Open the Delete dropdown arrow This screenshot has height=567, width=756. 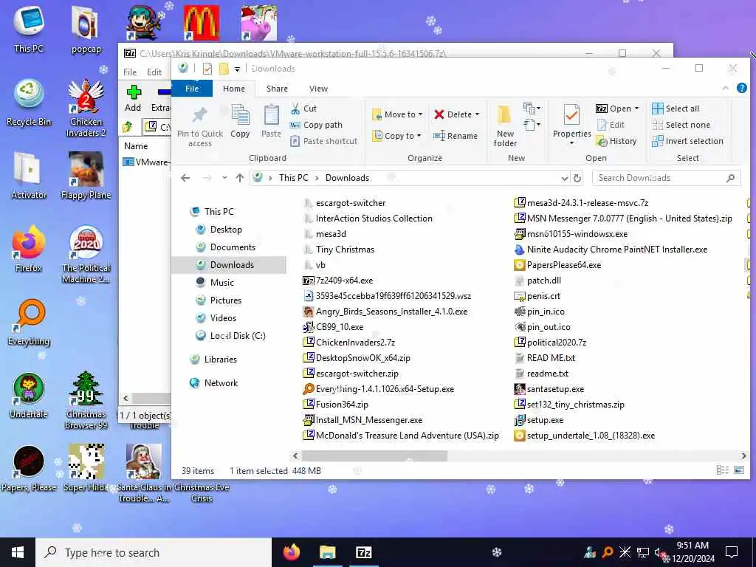[x=478, y=114]
